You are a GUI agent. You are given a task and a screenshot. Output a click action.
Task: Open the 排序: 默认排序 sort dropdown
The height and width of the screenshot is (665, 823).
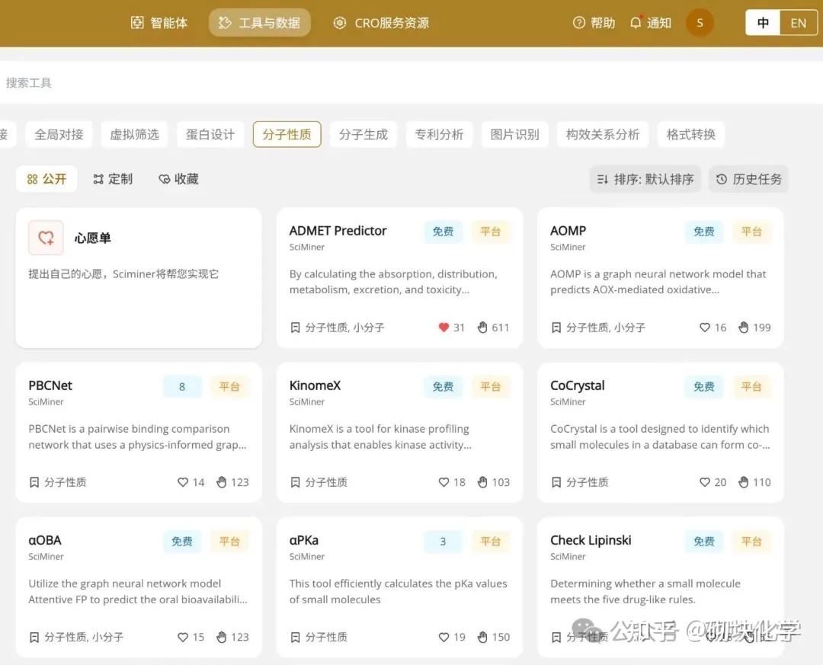645,179
